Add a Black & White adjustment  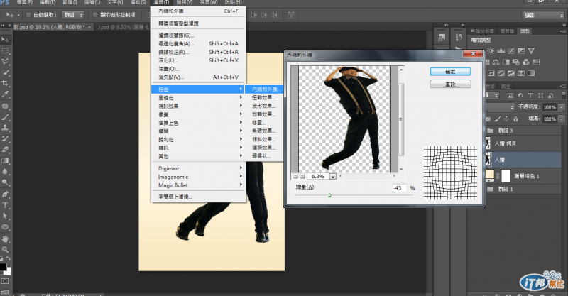[x=506, y=62]
